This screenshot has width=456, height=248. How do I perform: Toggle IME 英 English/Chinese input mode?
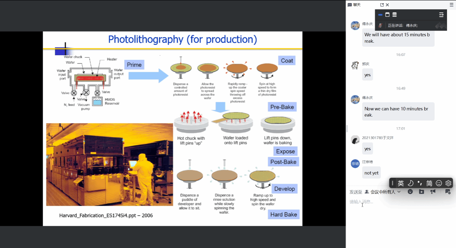(401, 183)
